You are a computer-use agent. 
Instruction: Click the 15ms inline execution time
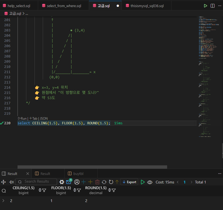118,123
